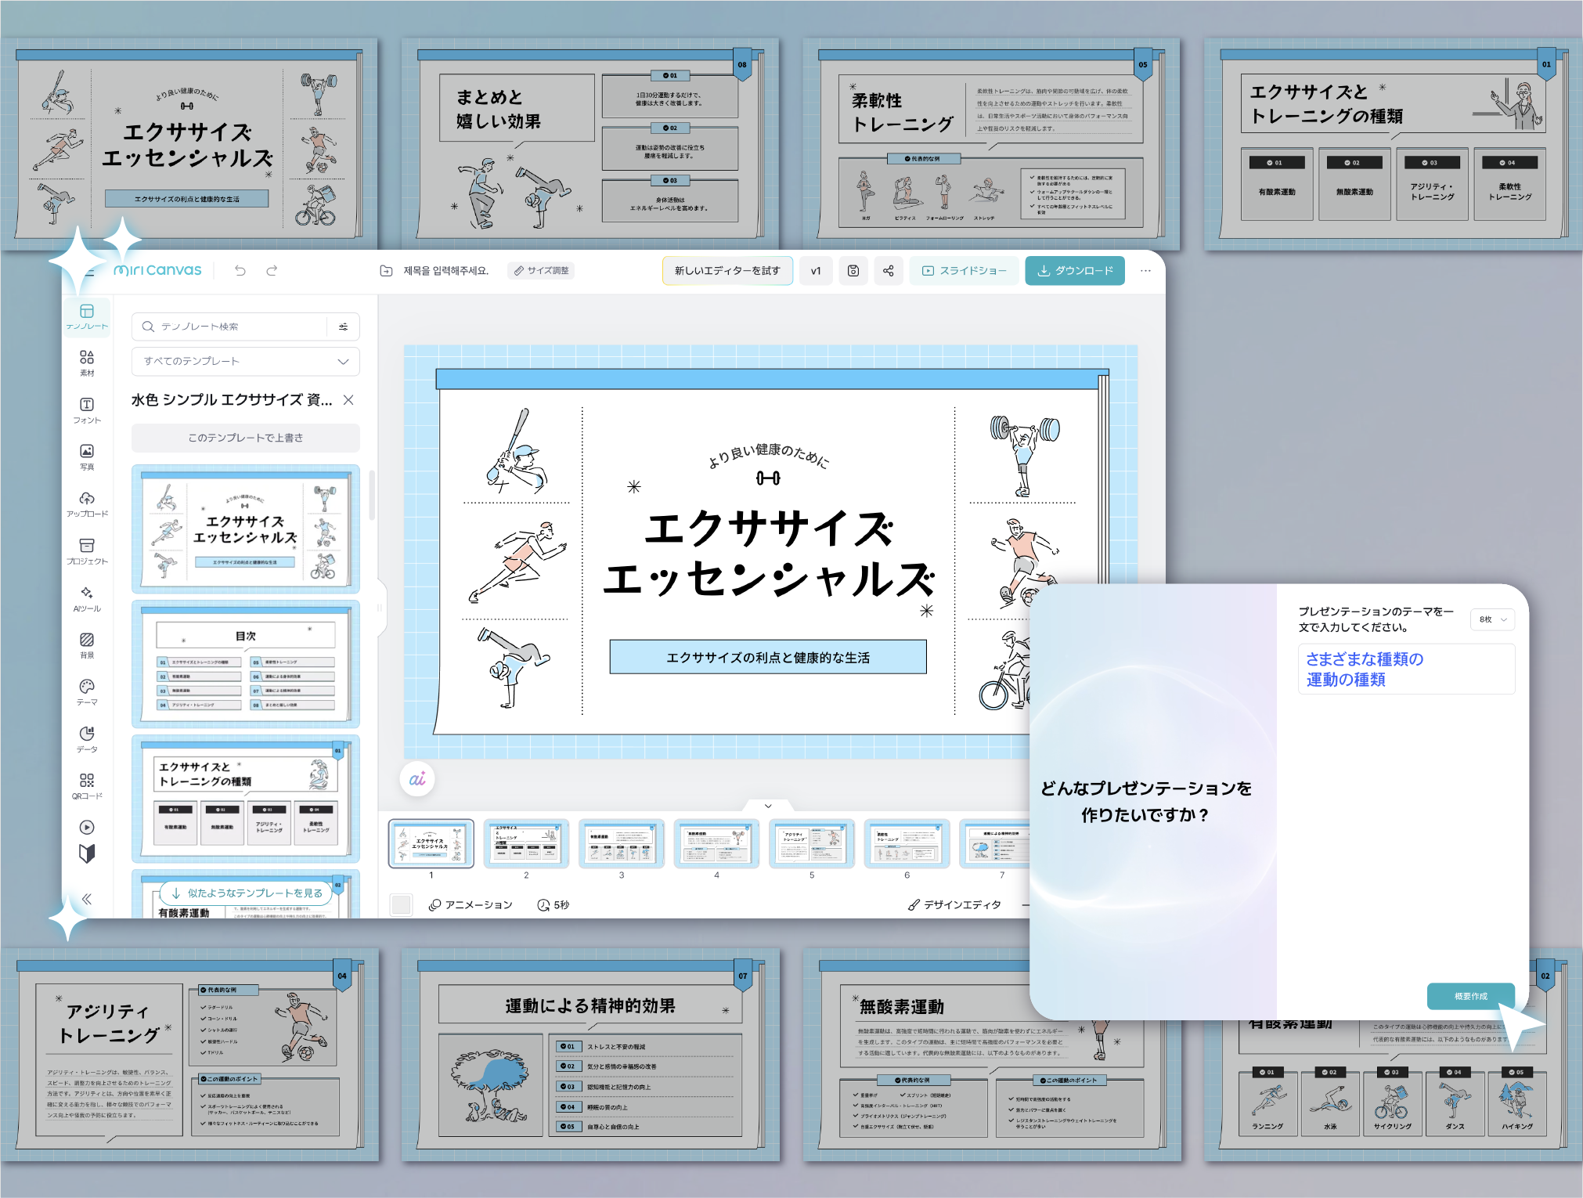Click the video play circle sidebar icon
Screen dimensions: 1583x1198
point(87,827)
